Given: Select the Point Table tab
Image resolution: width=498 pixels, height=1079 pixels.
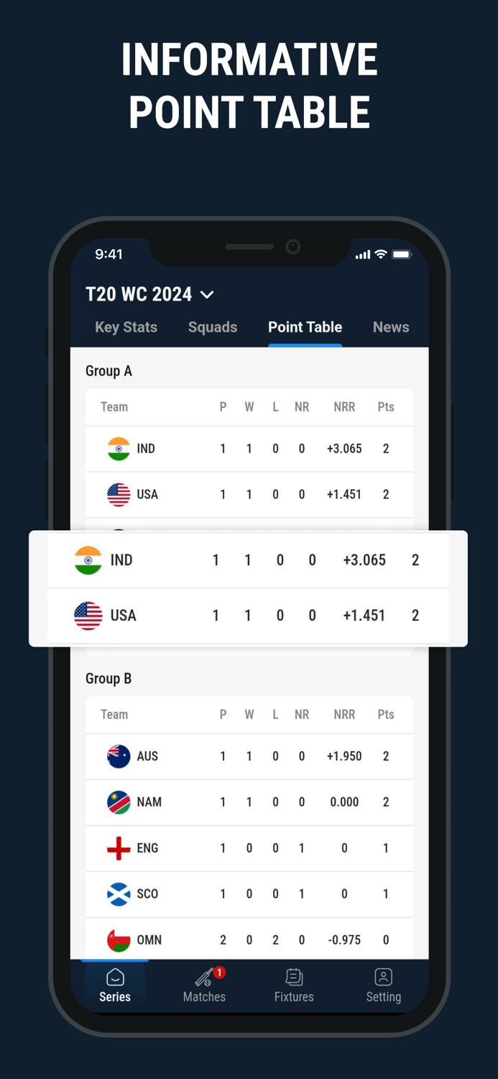Looking at the screenshot, I should point(305,327).
